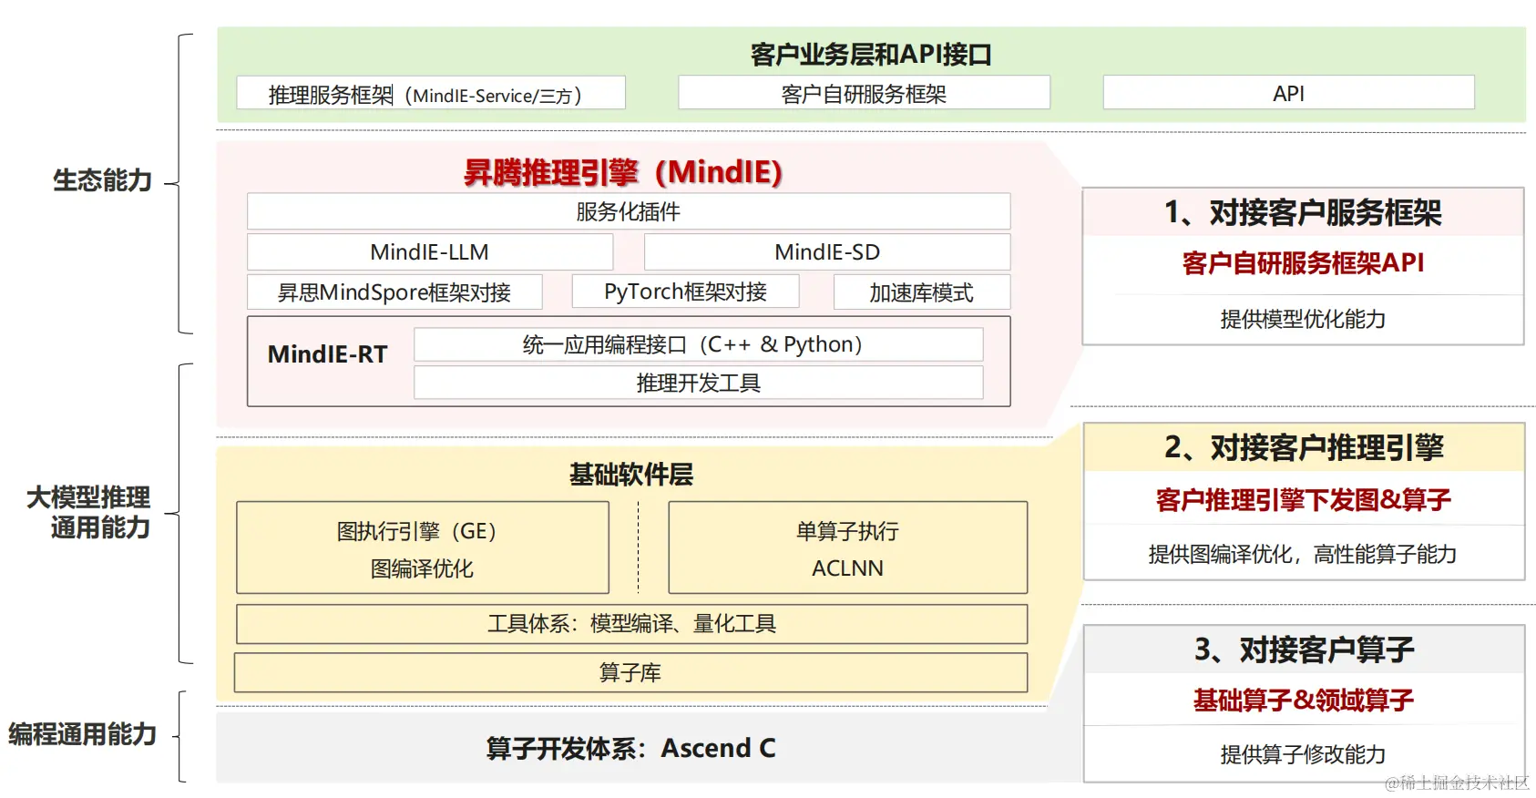This screenshot has width=1536, height=798.
Task: Select the 客户自研服务框架 box
Action: point(864,93)
